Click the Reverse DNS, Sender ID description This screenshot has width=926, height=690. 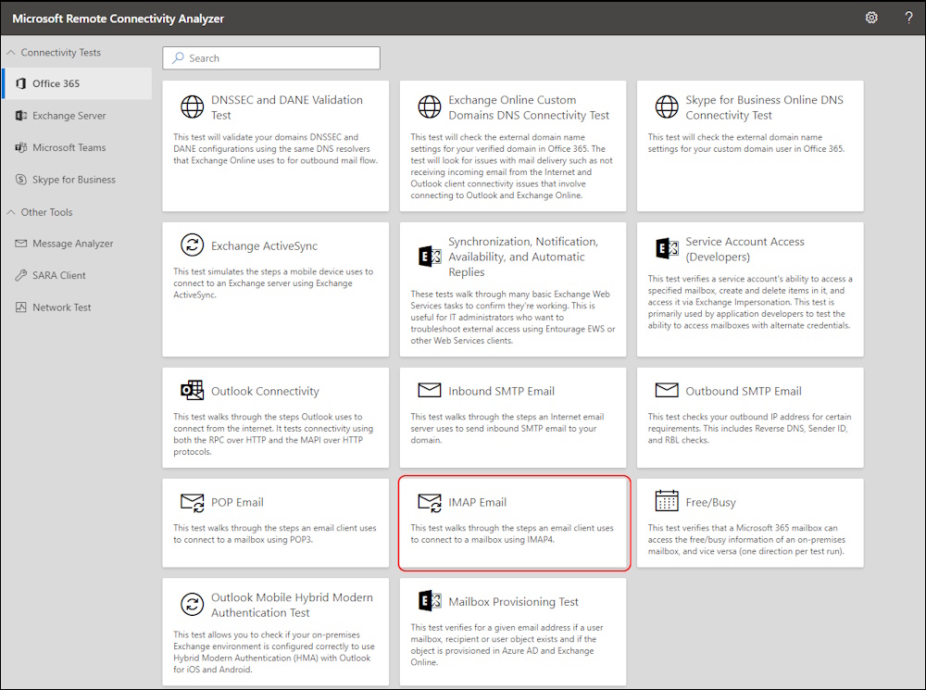pyautogui.click(x=749, y=428)
